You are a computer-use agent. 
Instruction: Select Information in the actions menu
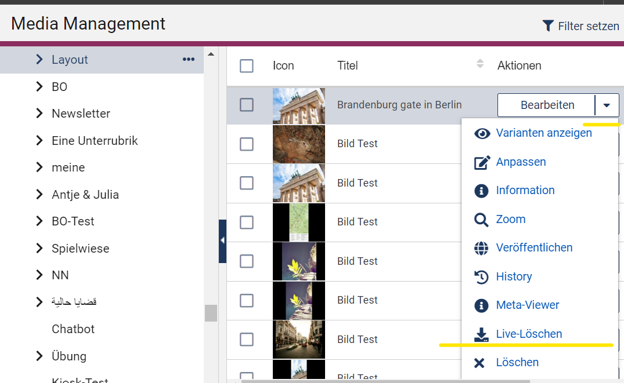[x=525, y=191]
